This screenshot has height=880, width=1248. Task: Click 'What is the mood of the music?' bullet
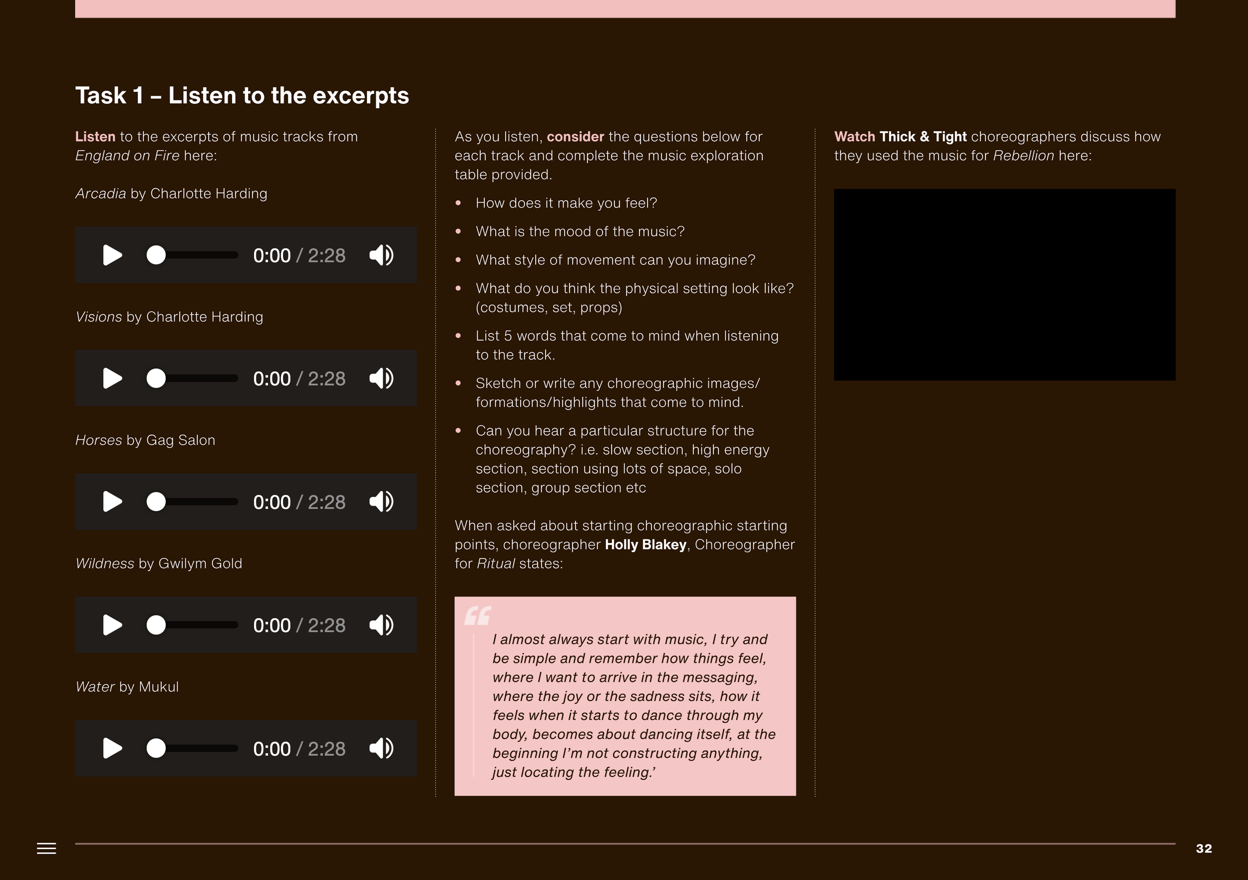pyautogui.click(x=580, y=232)
